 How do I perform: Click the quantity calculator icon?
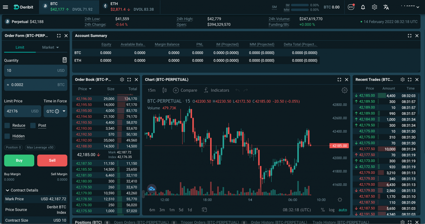pyautogui.click(x=65, y=60)
